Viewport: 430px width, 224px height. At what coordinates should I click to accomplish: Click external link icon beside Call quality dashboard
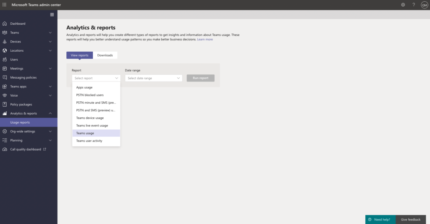pyautogui.click(x=45, y=149)
